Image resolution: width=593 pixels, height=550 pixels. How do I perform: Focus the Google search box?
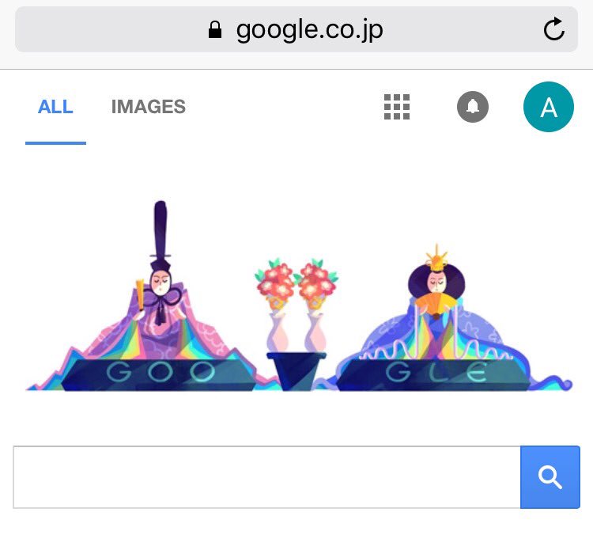(266, 477)
